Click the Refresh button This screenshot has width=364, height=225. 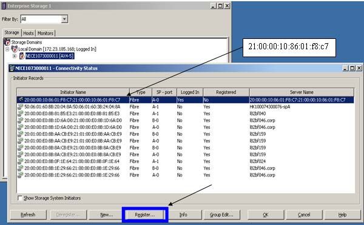pyautogui.click(x=28, y=215)
